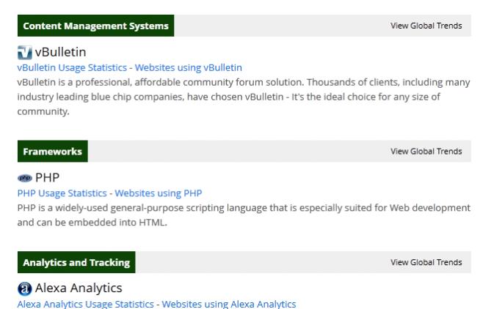
Task: Click the PHP logo icon
Action: point(24,179)
